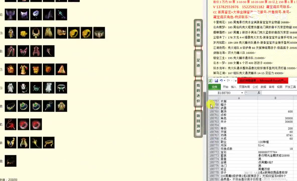297x181 pixels.
Task: Click the gold and blue mask icon
Action: [11, 143]
